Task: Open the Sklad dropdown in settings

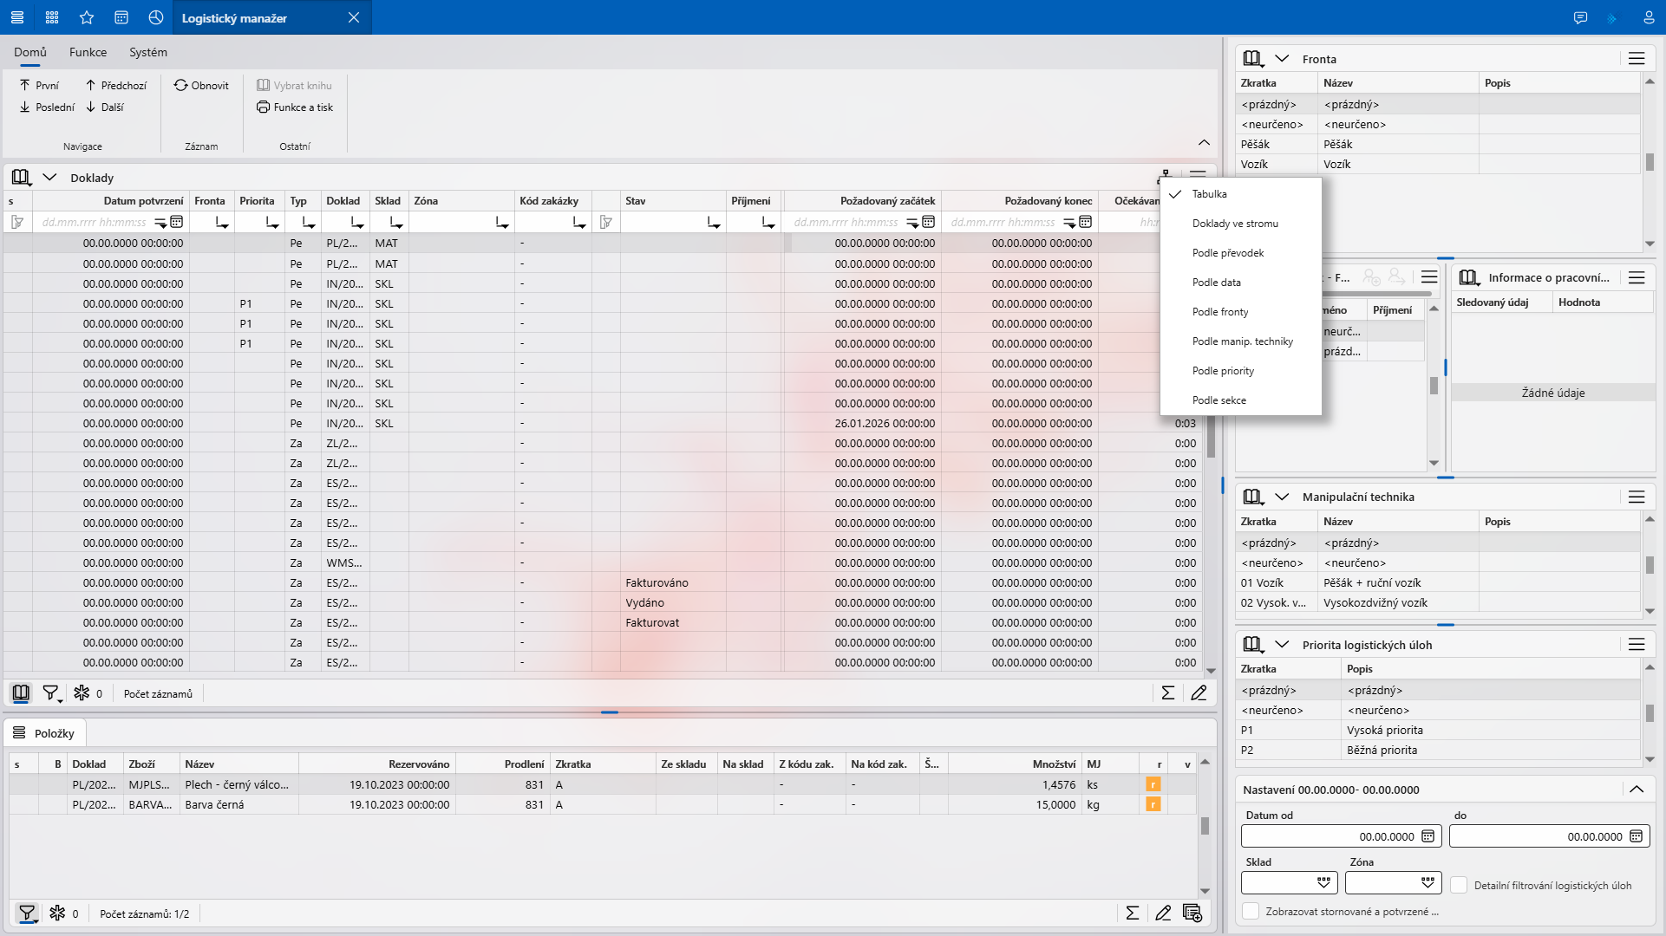Action: (1323, 882)
